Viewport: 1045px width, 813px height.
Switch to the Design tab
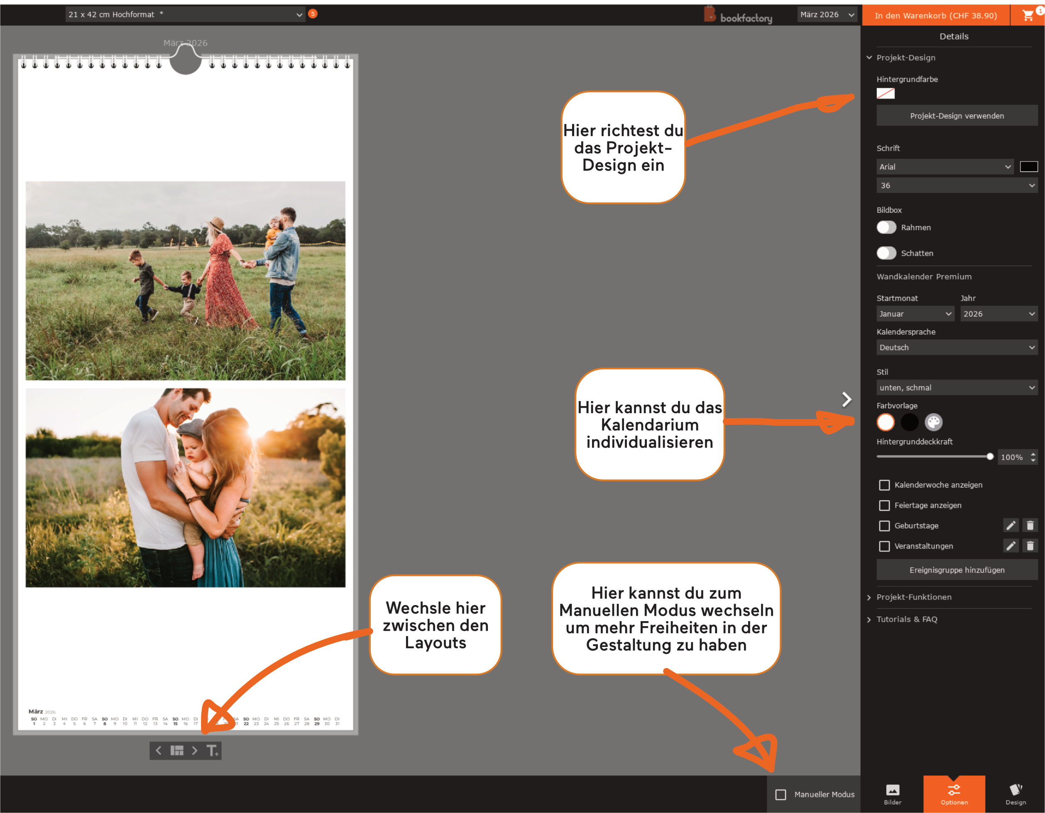(1016, 794)
